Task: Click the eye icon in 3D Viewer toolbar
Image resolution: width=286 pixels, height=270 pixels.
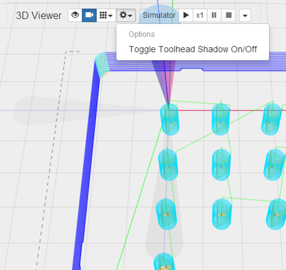Action: (x=75, y=15)
